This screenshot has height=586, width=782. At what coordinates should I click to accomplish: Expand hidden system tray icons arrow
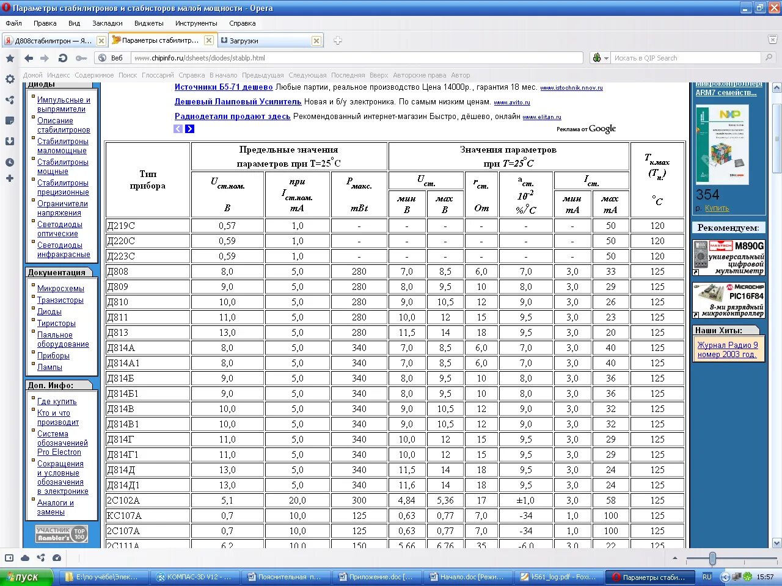click(x=725, y=576)
